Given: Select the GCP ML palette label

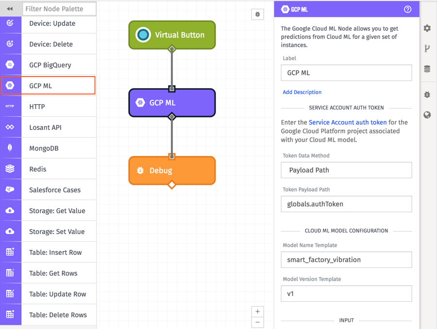Looking at the screenshot, I should 40,86.
